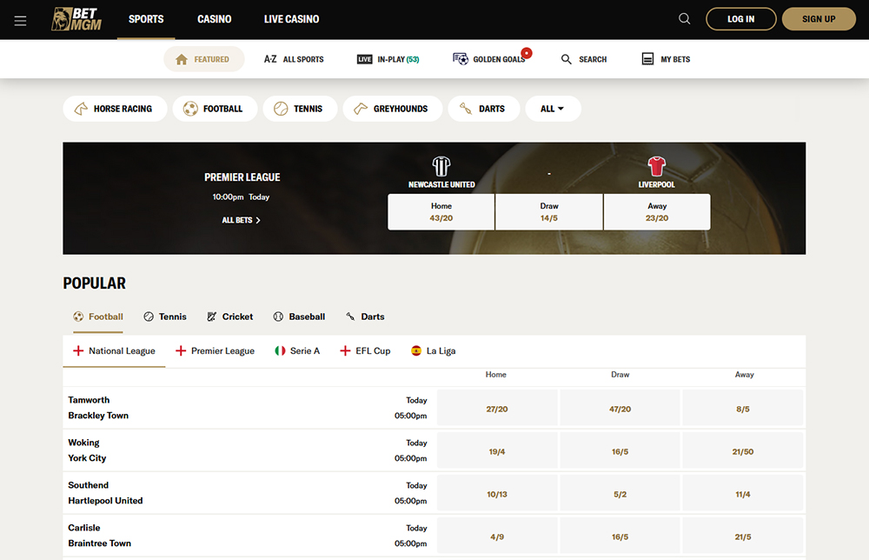Select Newcastle United Home odds 43/20

441,212
